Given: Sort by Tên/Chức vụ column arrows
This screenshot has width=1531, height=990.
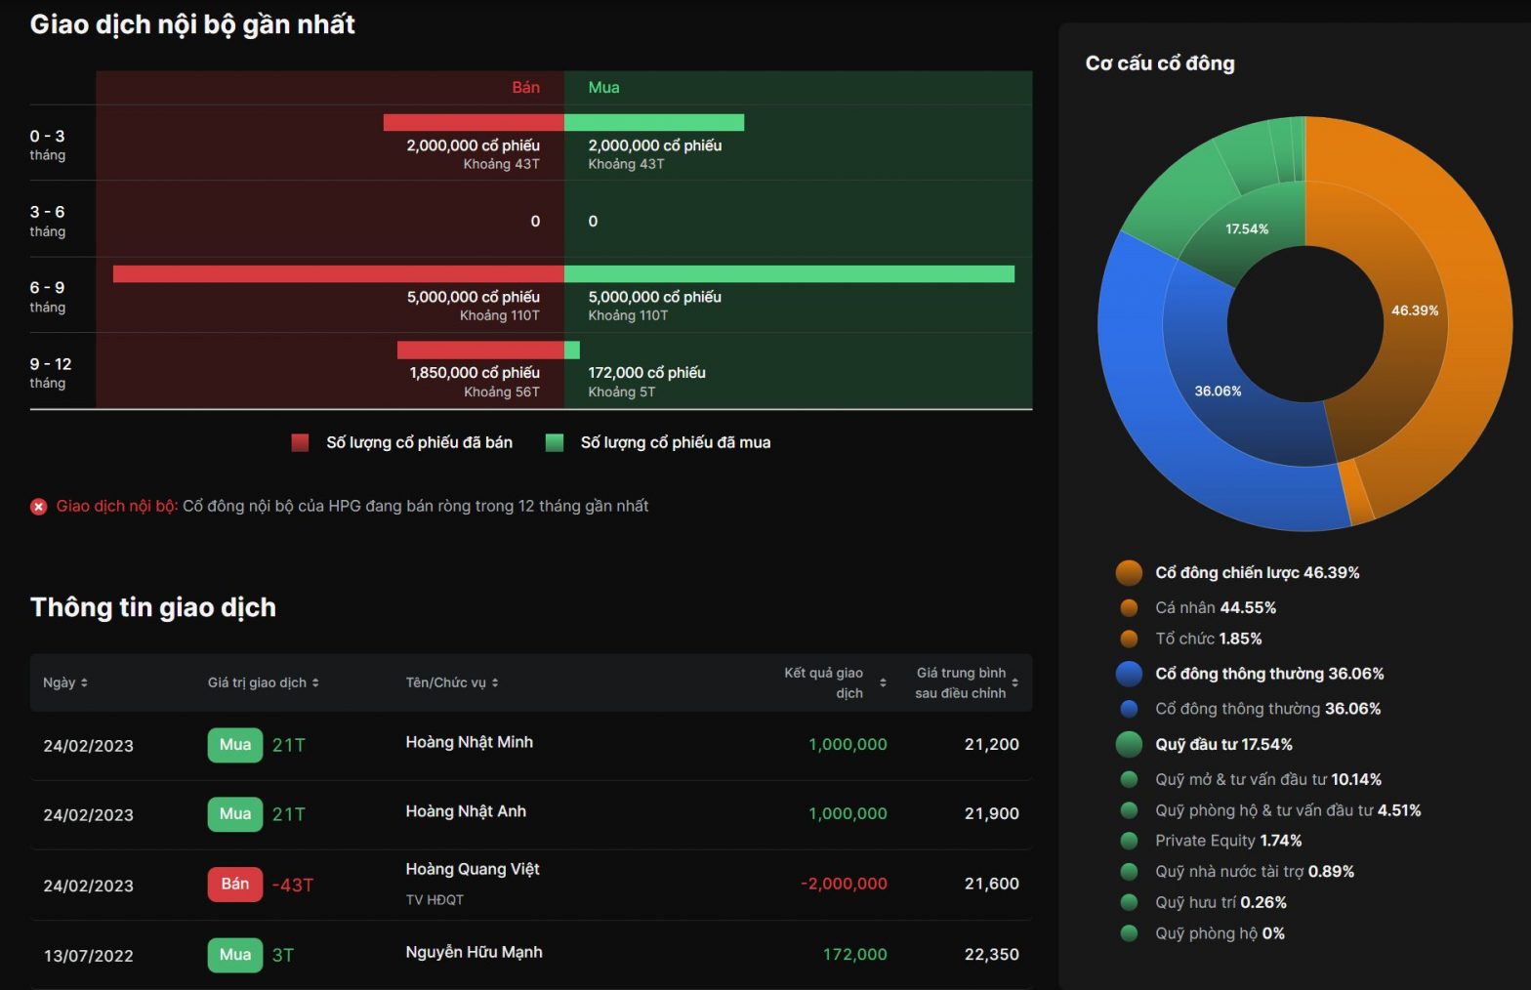Looking at the screenshot, I should coord(495,682).
